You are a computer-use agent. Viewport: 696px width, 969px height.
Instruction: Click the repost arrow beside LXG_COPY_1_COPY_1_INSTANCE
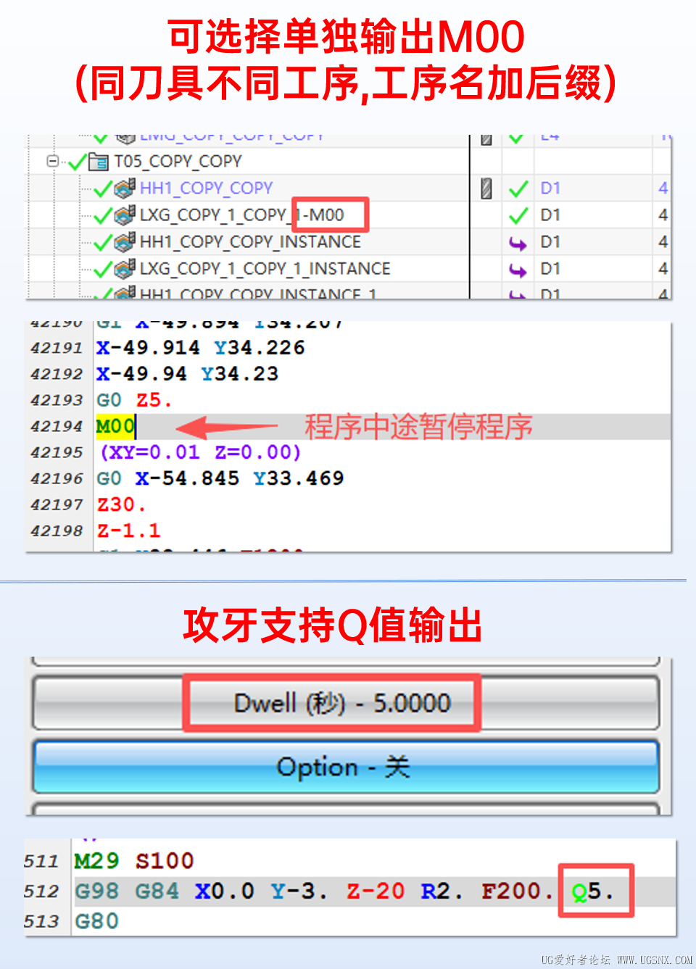[x=519, y=268]
